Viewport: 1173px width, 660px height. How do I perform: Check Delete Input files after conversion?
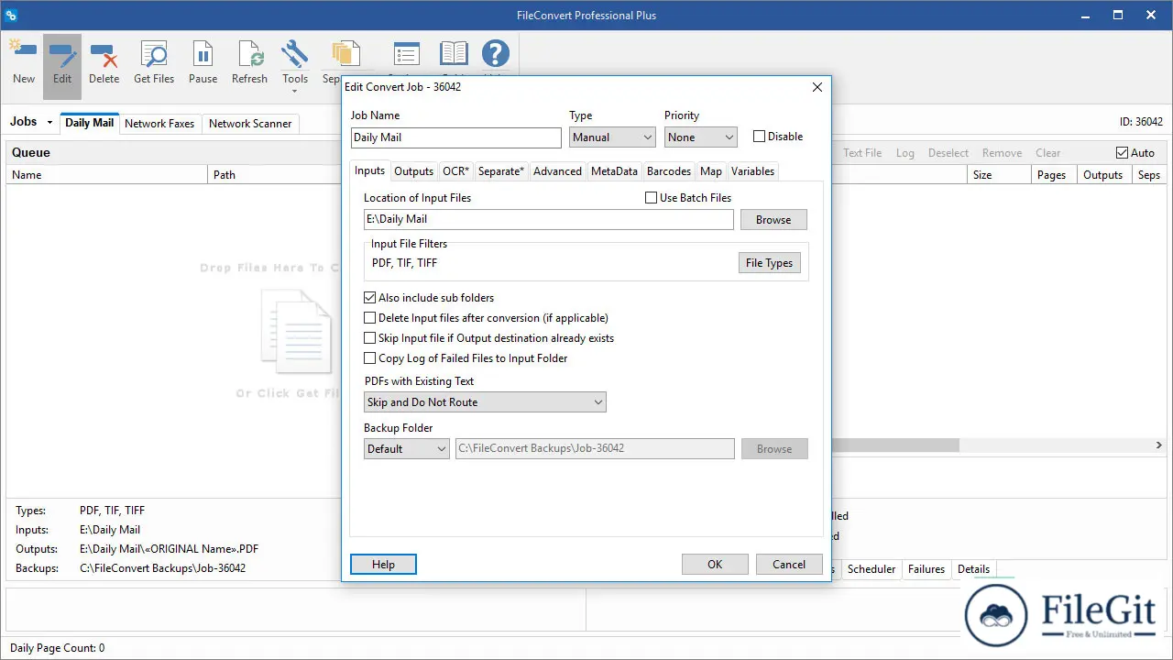click(x=370, y=318)
